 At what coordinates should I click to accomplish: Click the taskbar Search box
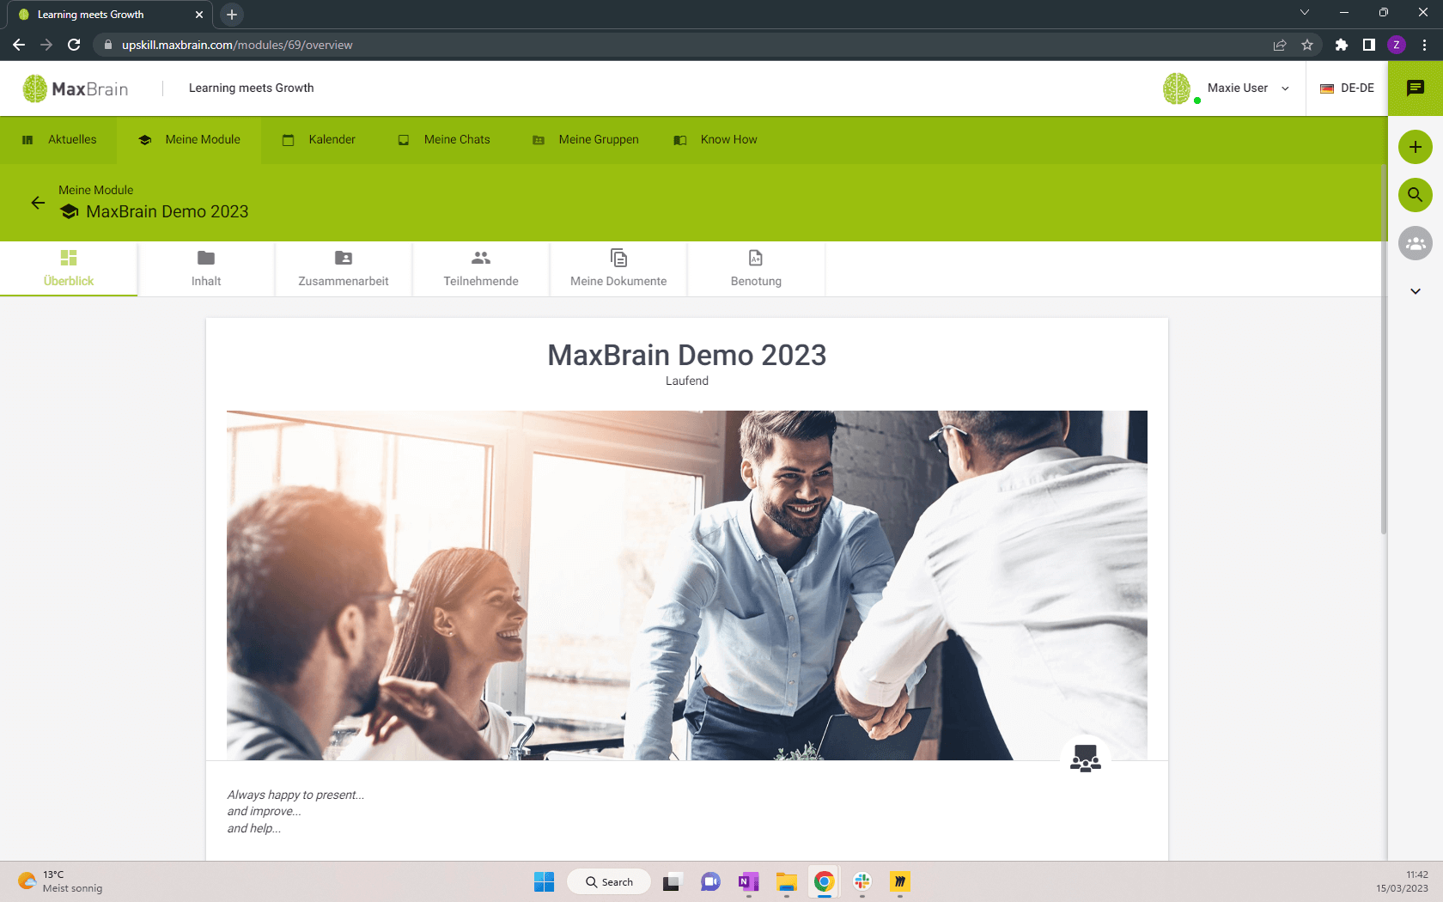pos(609,882)
